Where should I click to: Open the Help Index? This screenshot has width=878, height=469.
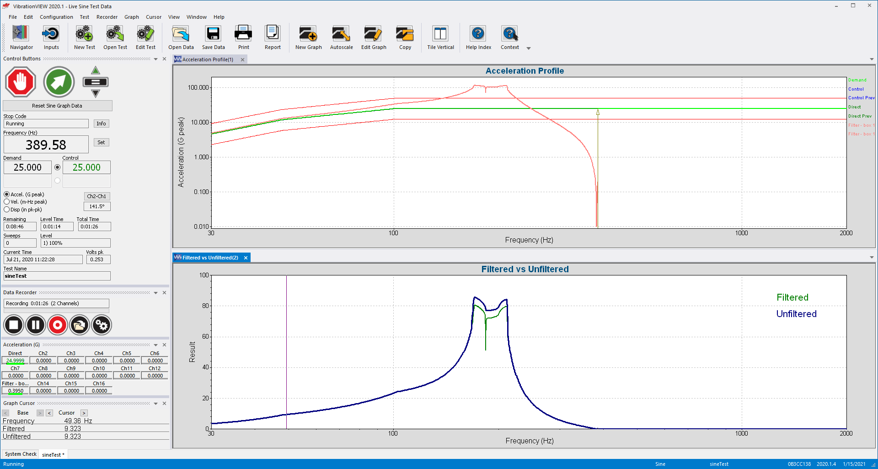tap(478, 38)
